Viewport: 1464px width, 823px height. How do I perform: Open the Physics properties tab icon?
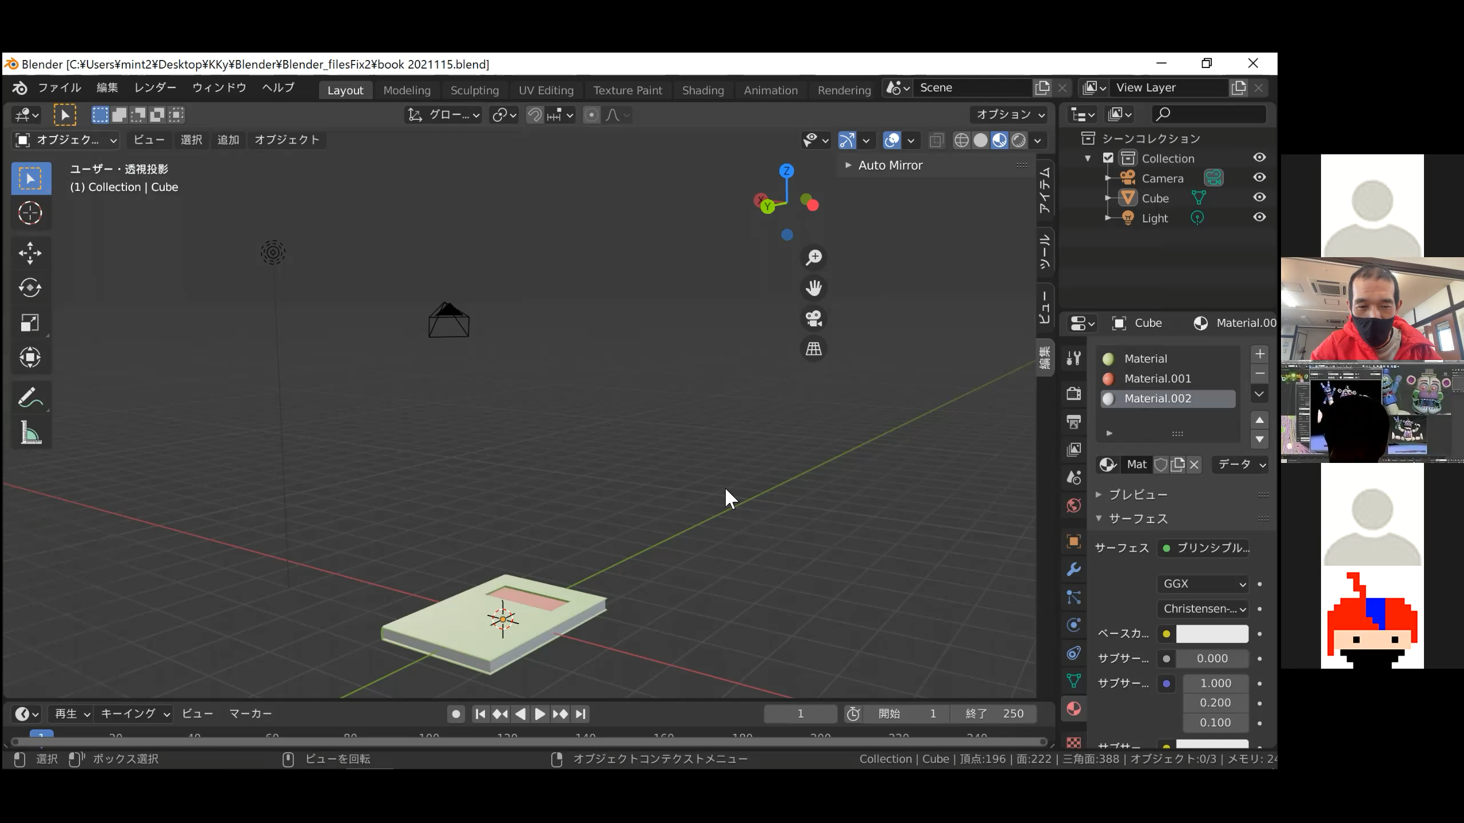pos(1074,625)
